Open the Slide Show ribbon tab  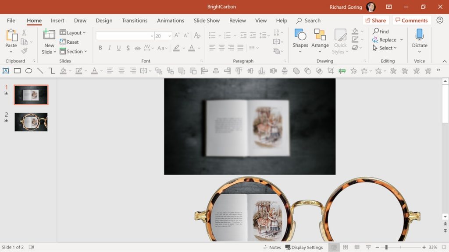207,20
